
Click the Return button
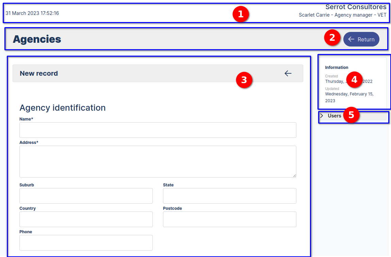361,39
